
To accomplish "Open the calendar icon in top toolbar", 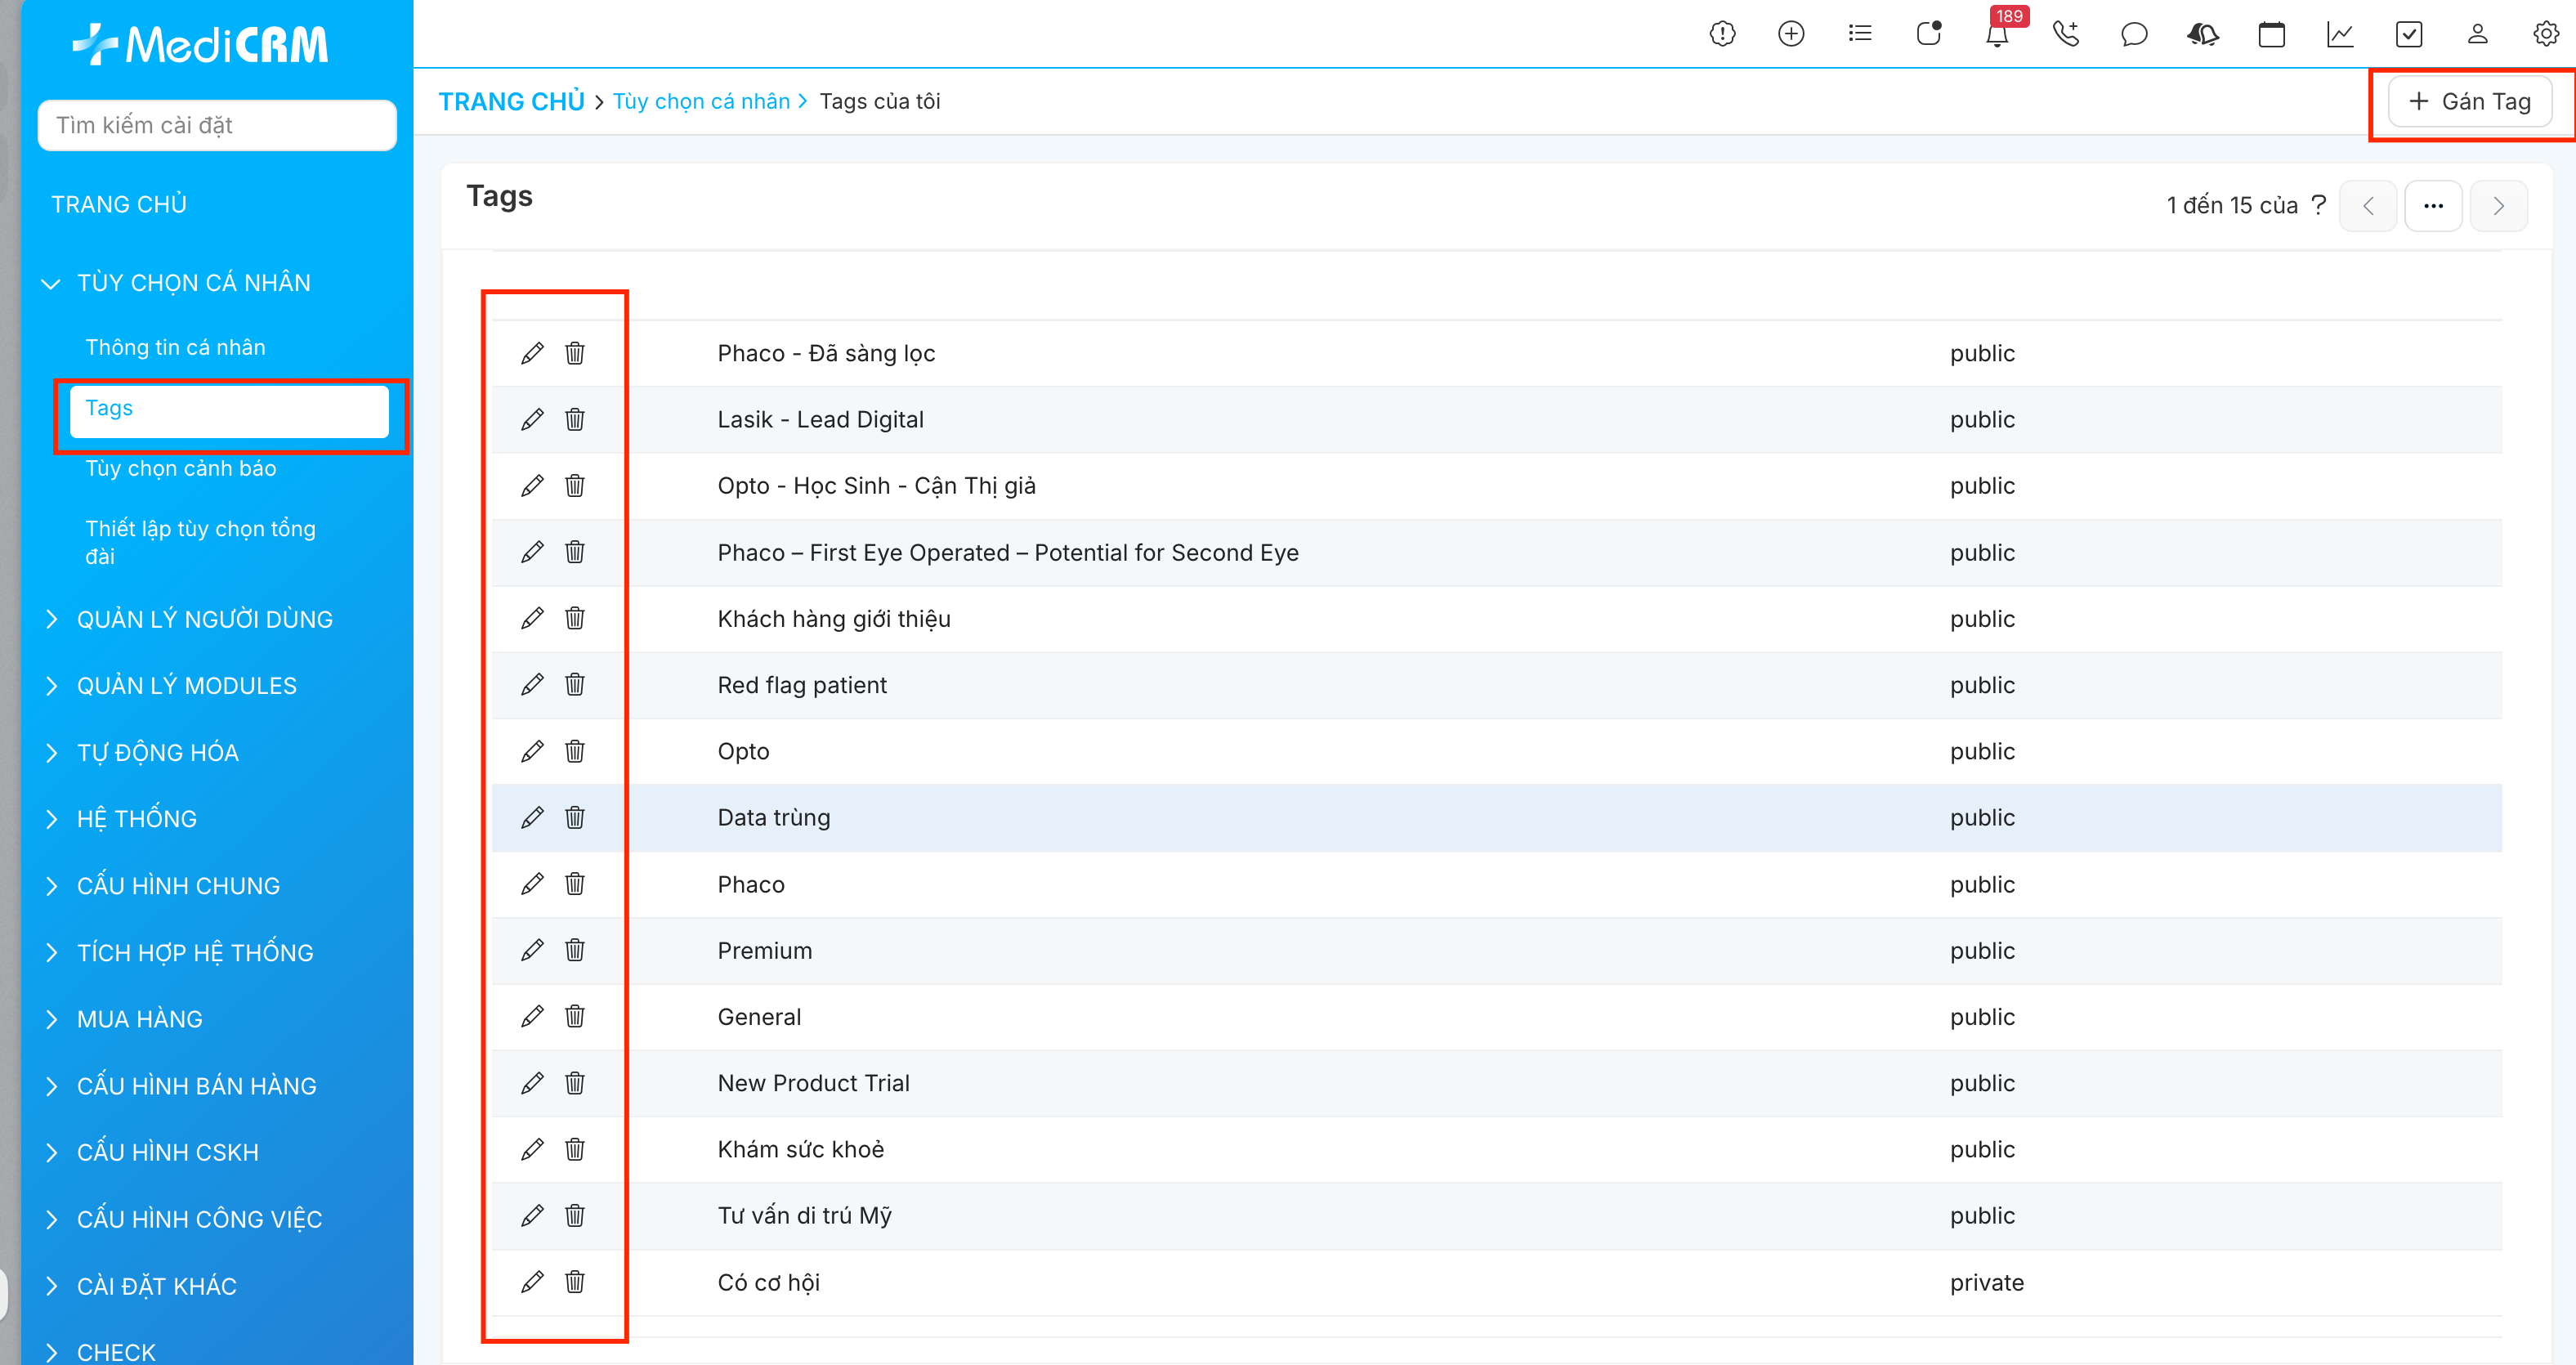I will point(2271,35).
